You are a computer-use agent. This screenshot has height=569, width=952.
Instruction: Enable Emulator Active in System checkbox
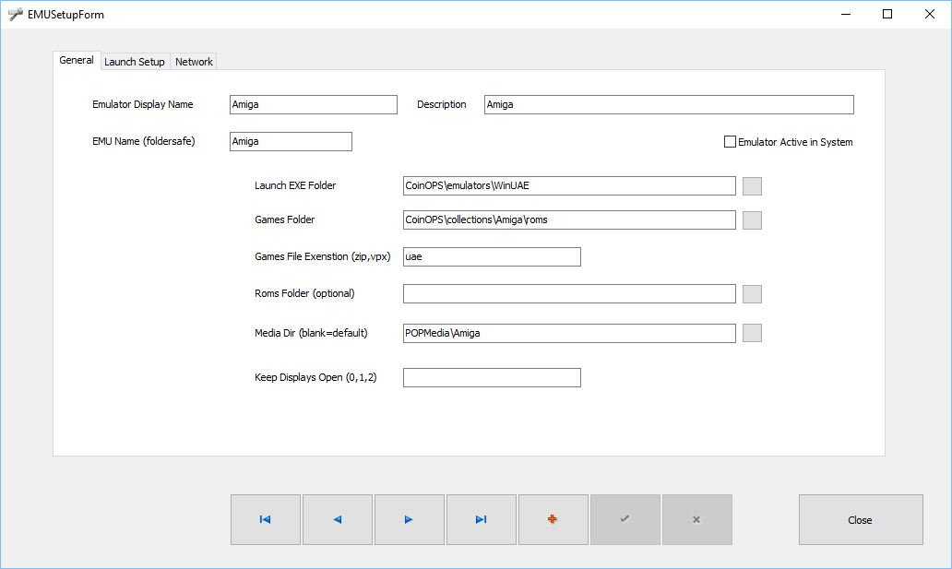click(x=731, y=142)
